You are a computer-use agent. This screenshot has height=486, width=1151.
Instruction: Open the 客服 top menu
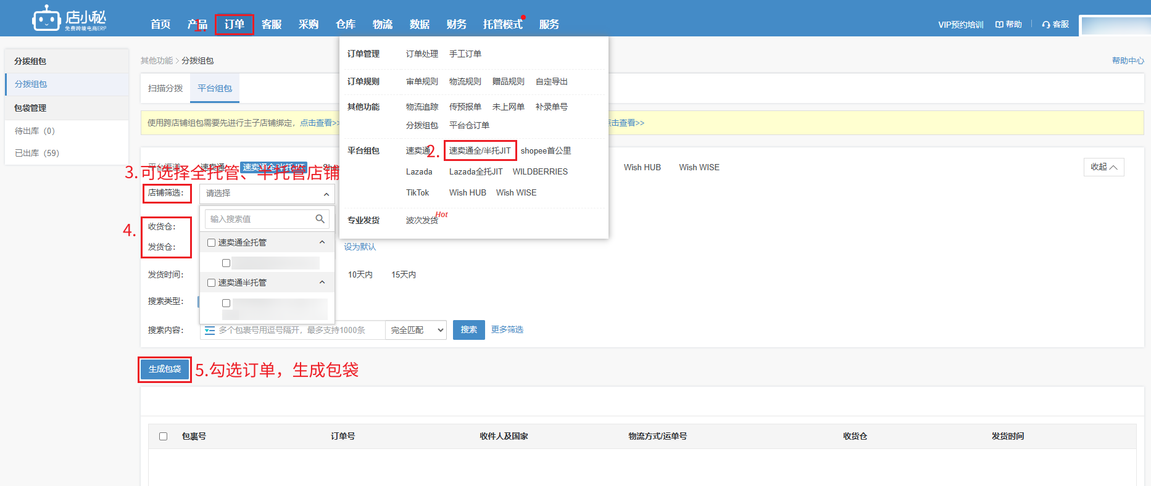272,24
